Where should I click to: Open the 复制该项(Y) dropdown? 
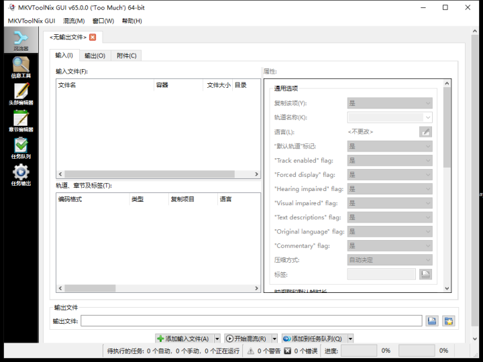pyautogui.click(x=390, y=103)
